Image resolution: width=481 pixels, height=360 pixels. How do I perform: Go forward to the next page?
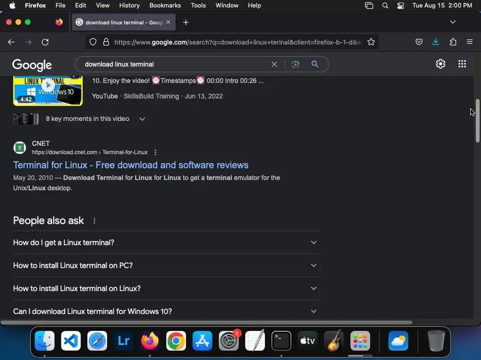point(28,42)
